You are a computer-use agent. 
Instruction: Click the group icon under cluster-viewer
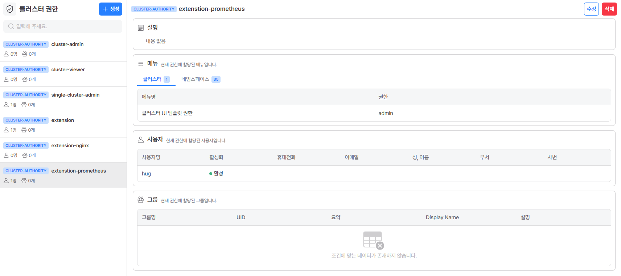coord(25,79)
